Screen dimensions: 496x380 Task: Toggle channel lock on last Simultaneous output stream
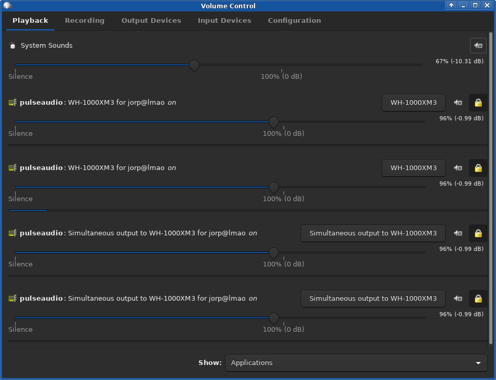point(478,299)
